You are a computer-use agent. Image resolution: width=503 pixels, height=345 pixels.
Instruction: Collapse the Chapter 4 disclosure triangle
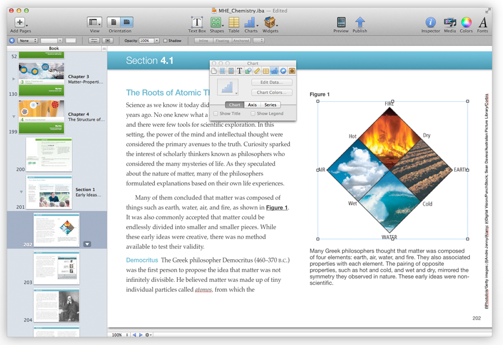[14, 117]
